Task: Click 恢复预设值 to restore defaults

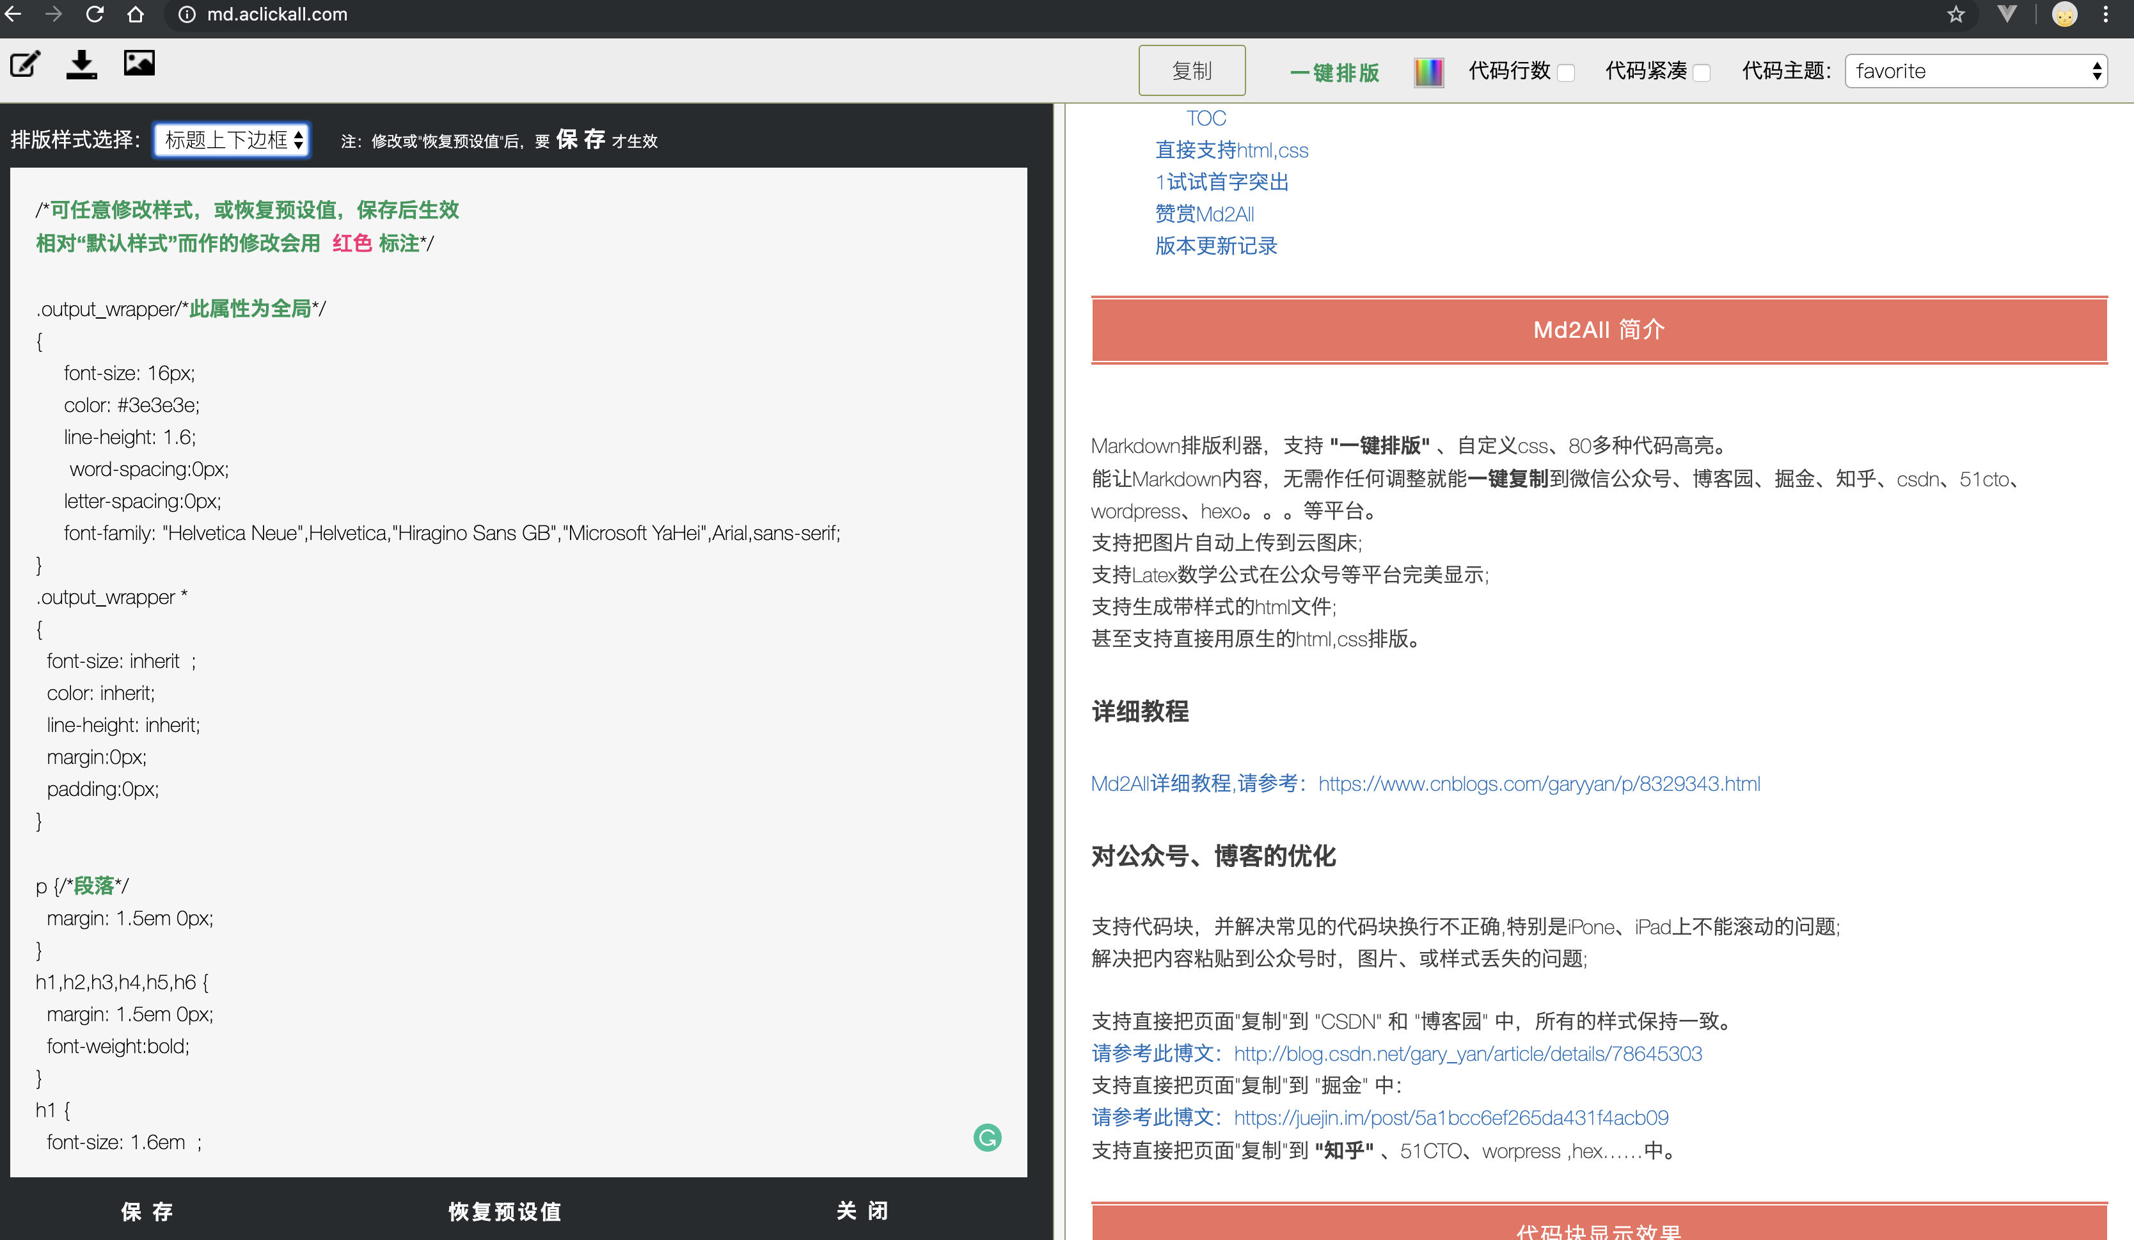Action: pos(505,1211)
